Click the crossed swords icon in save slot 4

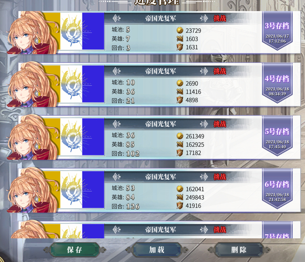pos(180,91)
